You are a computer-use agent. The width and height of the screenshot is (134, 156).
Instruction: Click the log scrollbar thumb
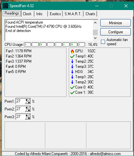95,32
